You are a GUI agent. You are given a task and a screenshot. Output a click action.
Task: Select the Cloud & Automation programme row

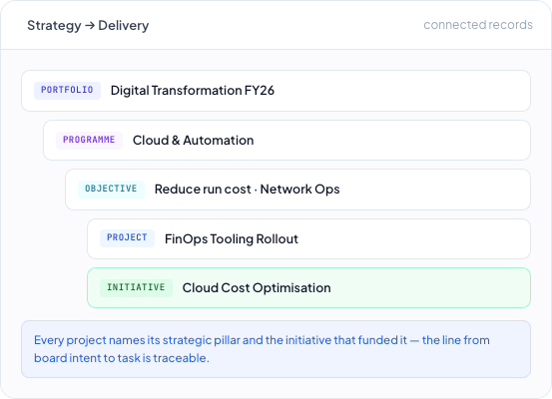[286, 141]
